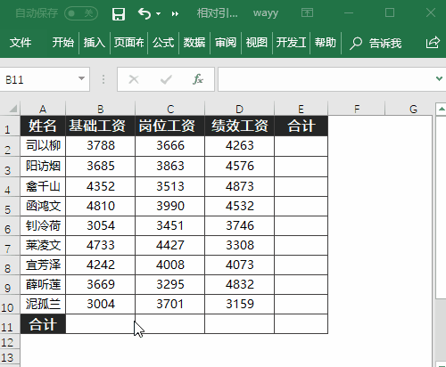
Task: Select row 11 header
Action: [10, 324]
